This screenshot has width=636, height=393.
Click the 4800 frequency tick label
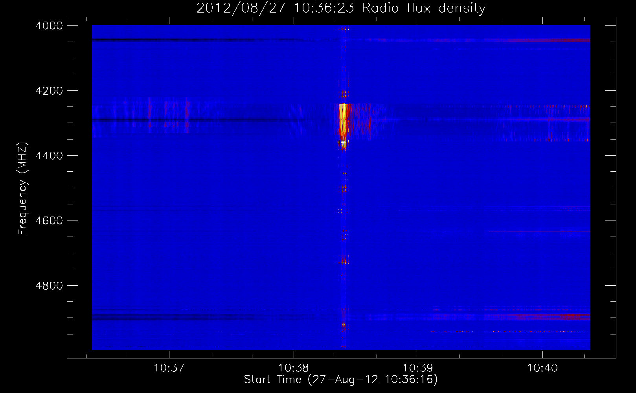click(49, 286)
